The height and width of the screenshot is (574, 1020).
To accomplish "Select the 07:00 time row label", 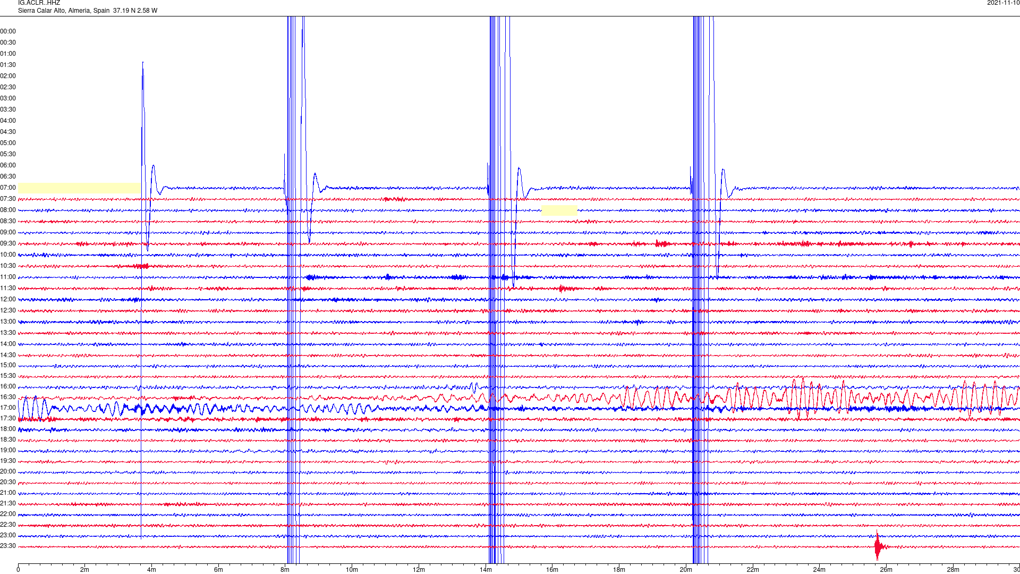I will click(8, 188).
